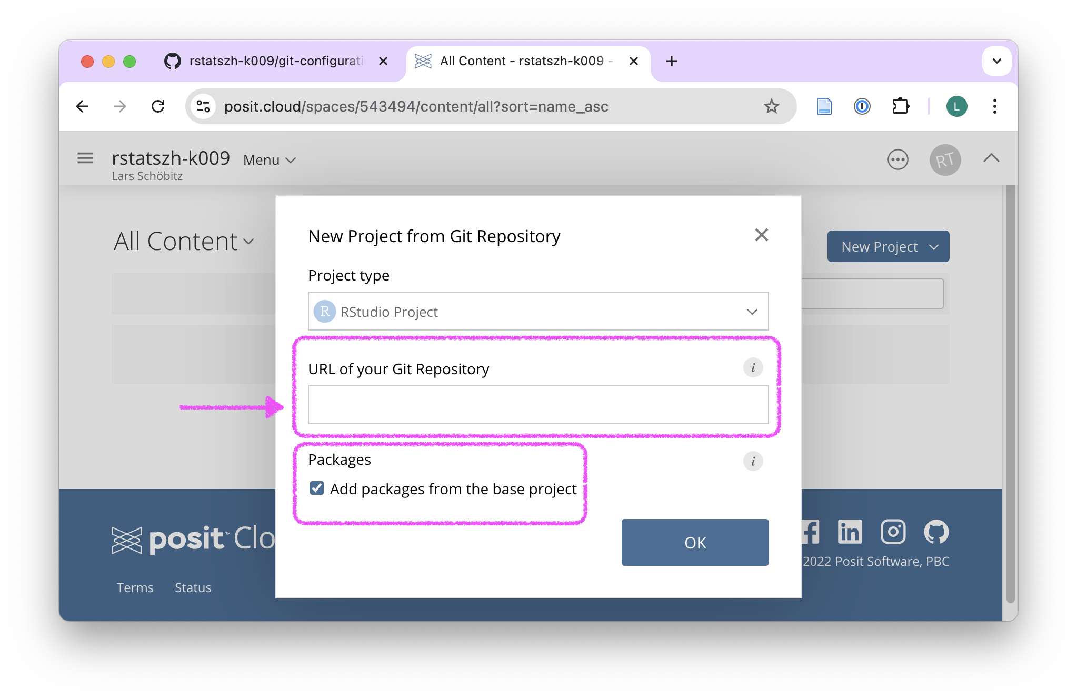Open the Instagram icon in footer
This screenshot has width=1077, height=699.
pyautogui.click(x=893, y=532)
